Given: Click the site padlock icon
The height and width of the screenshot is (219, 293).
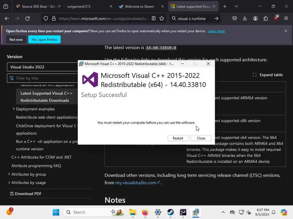Looking at the screenshot, I should click(x=54, y=19).
